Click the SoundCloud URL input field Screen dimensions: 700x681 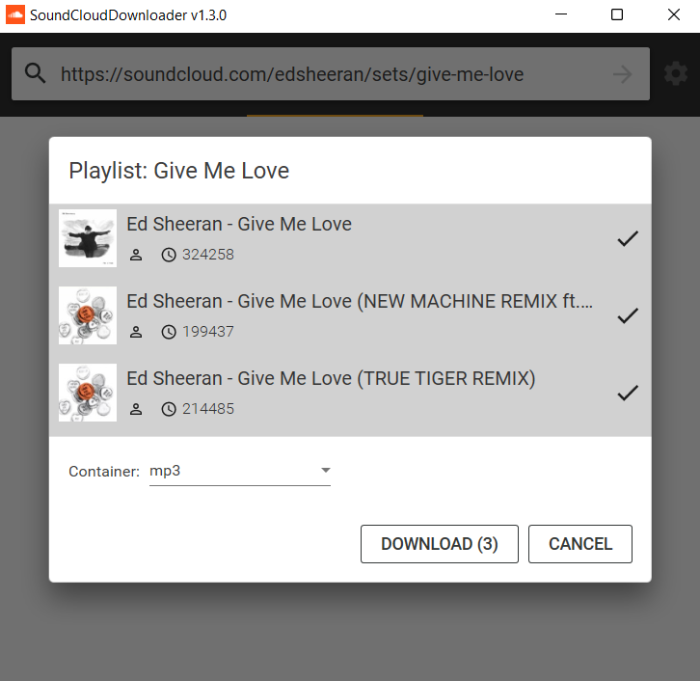(331, 73)
